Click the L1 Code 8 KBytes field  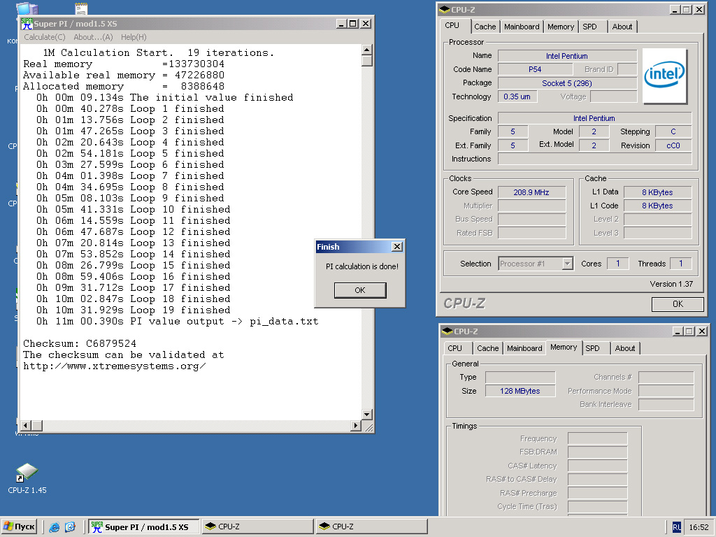click(657, 206)
